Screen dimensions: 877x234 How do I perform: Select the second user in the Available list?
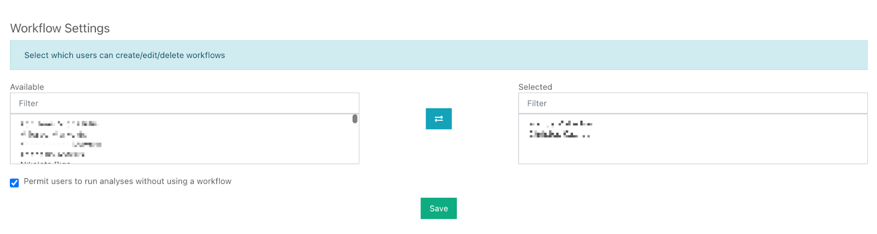click(x=54, y=134)
